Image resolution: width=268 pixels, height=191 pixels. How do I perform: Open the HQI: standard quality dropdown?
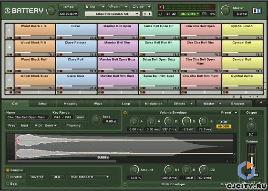coord(90,177)
